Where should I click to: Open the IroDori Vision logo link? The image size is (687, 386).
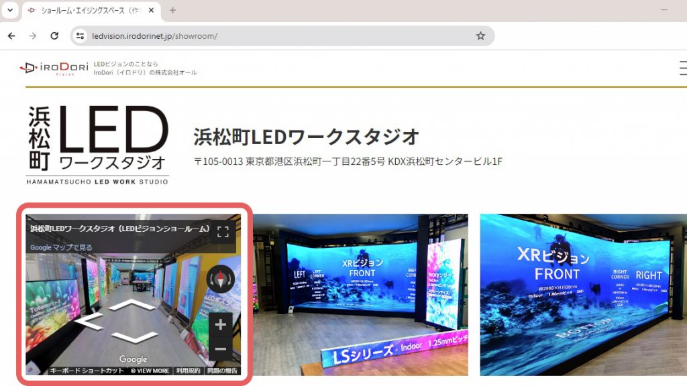coord(54,68)
